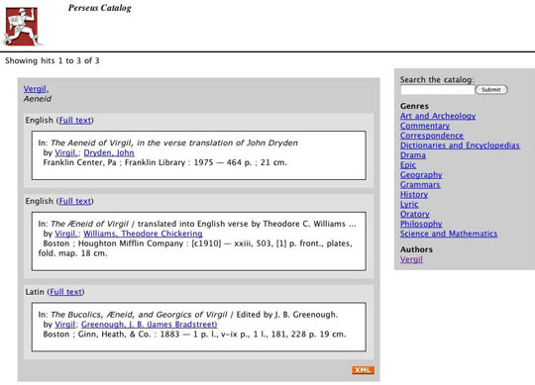Browse the Grammars genre

coord(420,185)
